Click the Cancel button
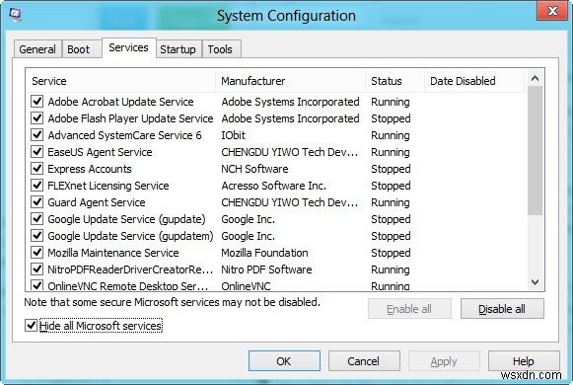Image resolution: width=573 pixels, height=385 pixels. click(x=364, y=361)
